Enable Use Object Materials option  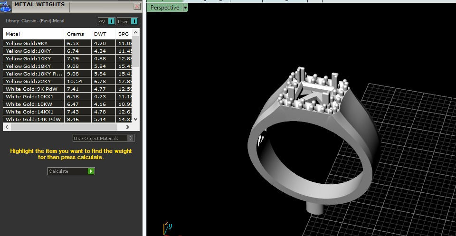104,138
